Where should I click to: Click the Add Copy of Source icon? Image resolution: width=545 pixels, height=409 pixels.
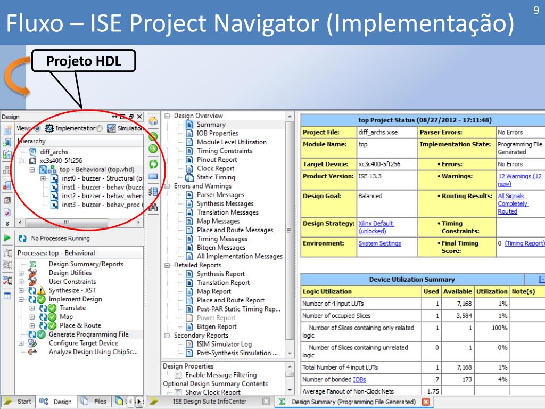click(x=7, y=154)
